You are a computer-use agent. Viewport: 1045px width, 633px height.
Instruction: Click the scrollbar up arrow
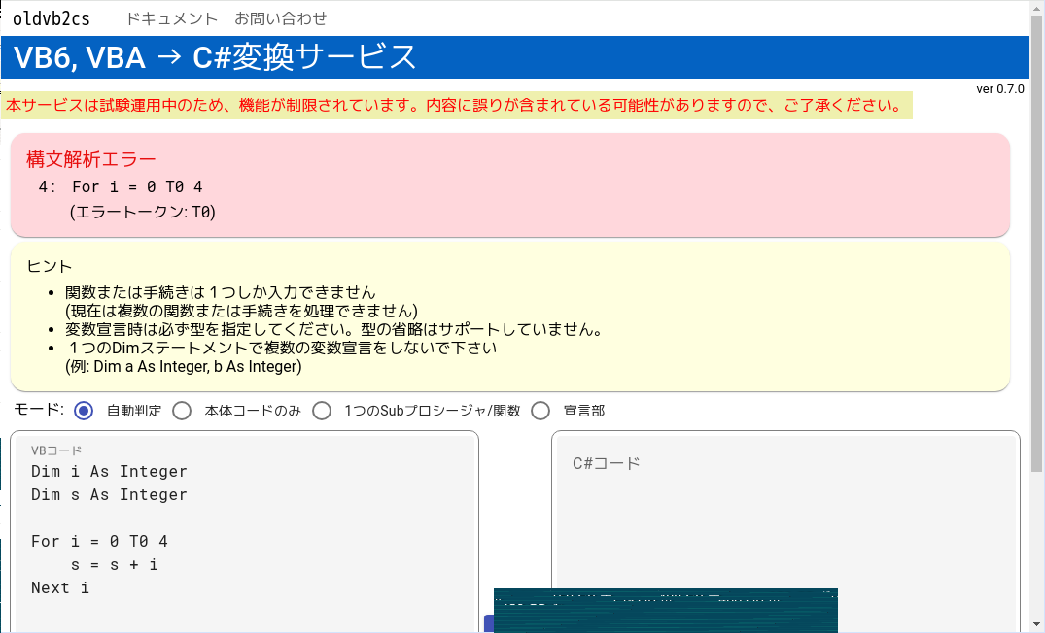(1036, 8)
